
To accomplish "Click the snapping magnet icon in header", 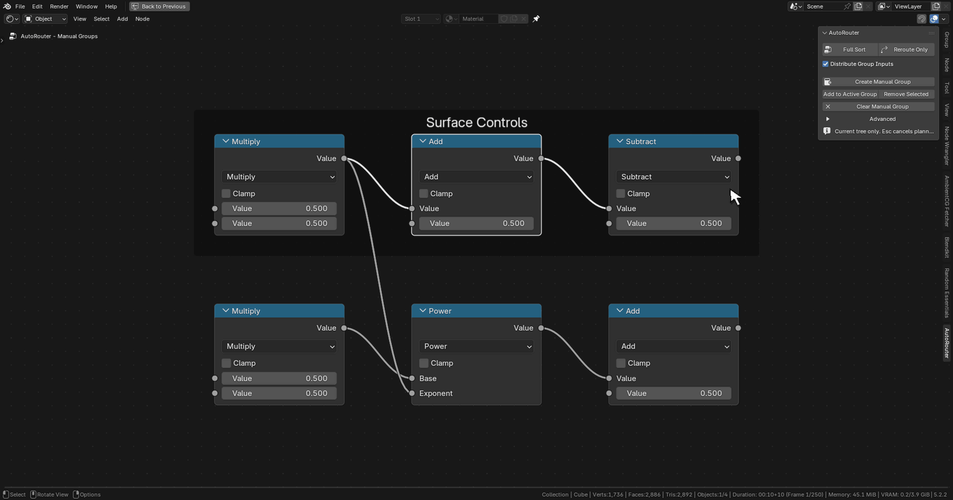I will coord(921,19).
